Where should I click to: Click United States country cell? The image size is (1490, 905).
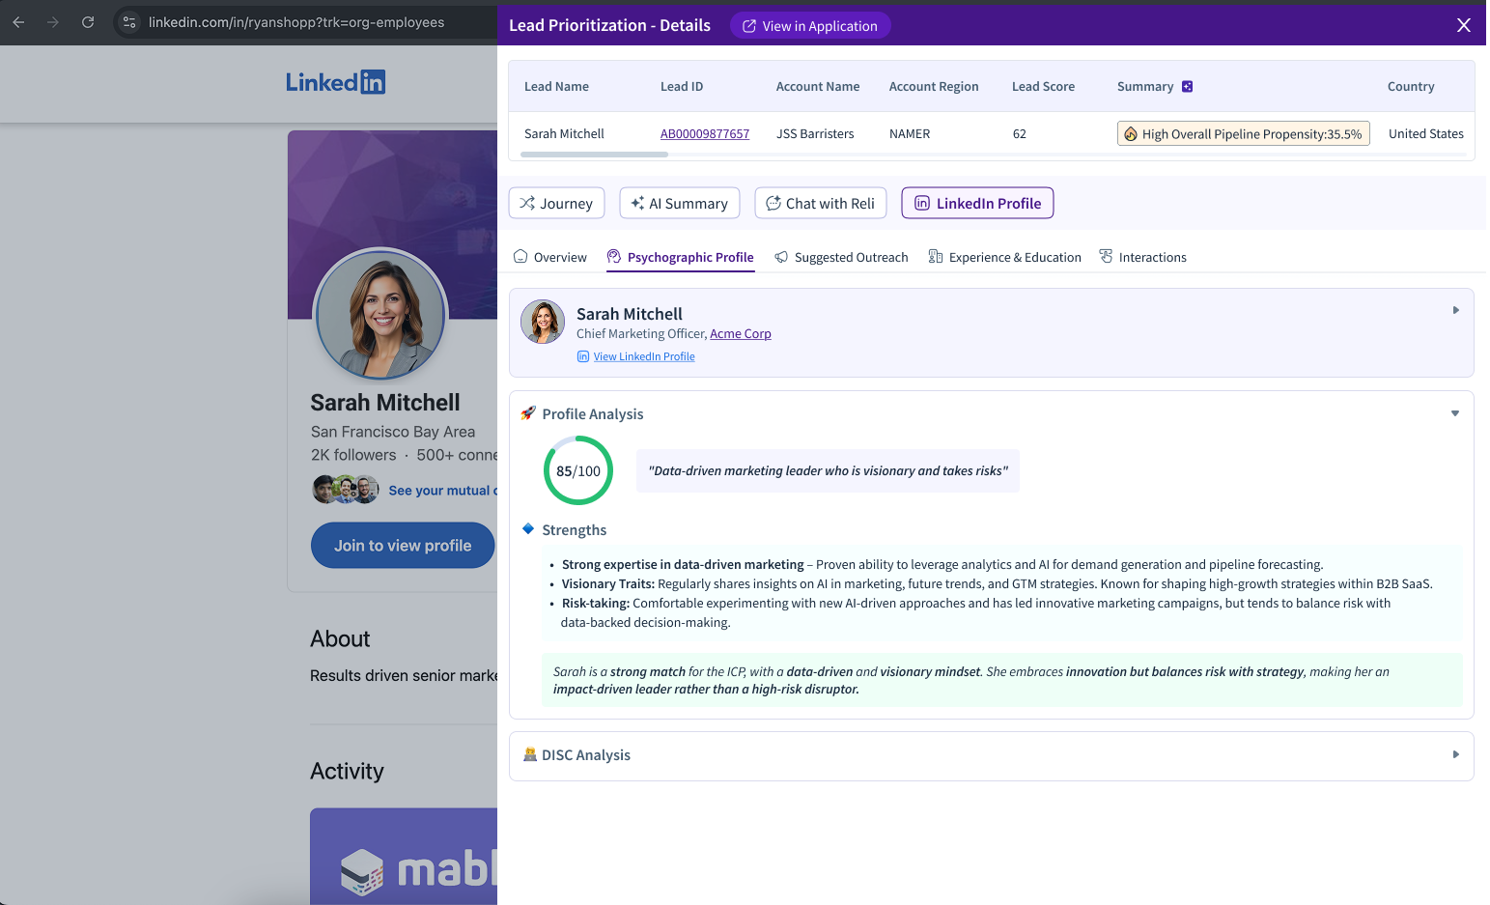click(1426, 134)
